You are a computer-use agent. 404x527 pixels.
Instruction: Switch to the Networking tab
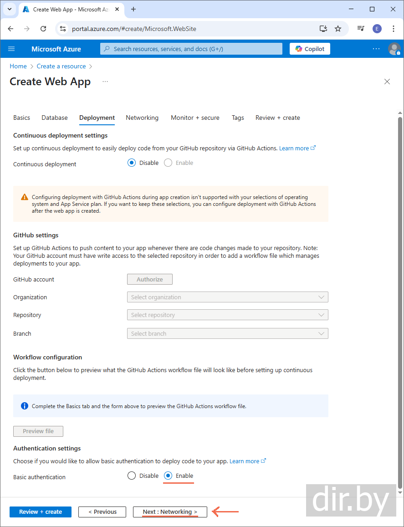tap(142, 118)
